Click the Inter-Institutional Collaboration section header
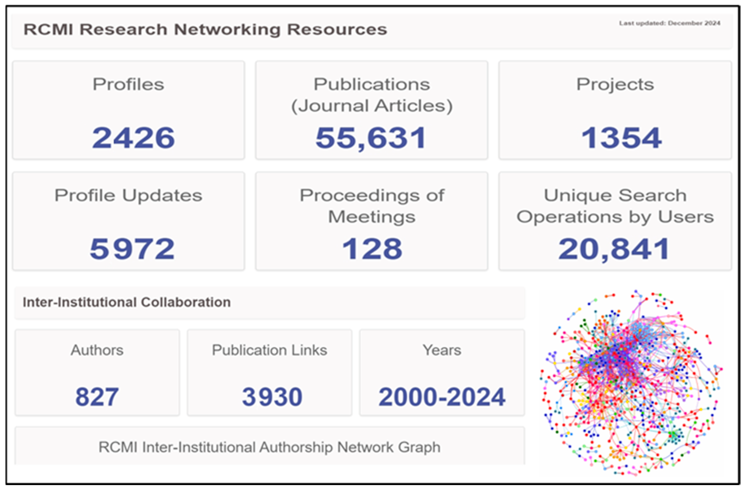The image size is (746, 491). tap(127, 302)
